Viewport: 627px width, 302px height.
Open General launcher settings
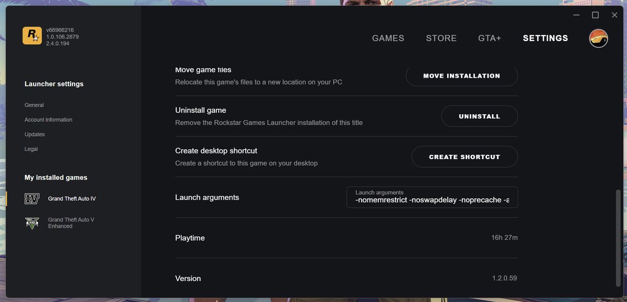tap(34, 105)
